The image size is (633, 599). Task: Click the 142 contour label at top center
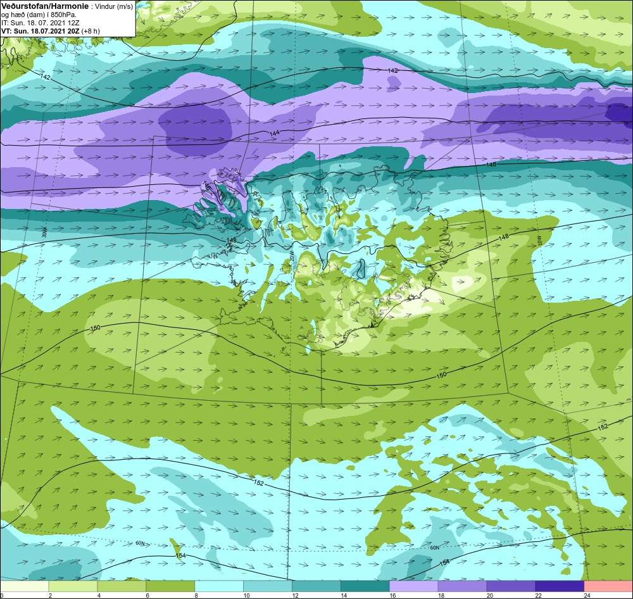[x=393, y=70]
